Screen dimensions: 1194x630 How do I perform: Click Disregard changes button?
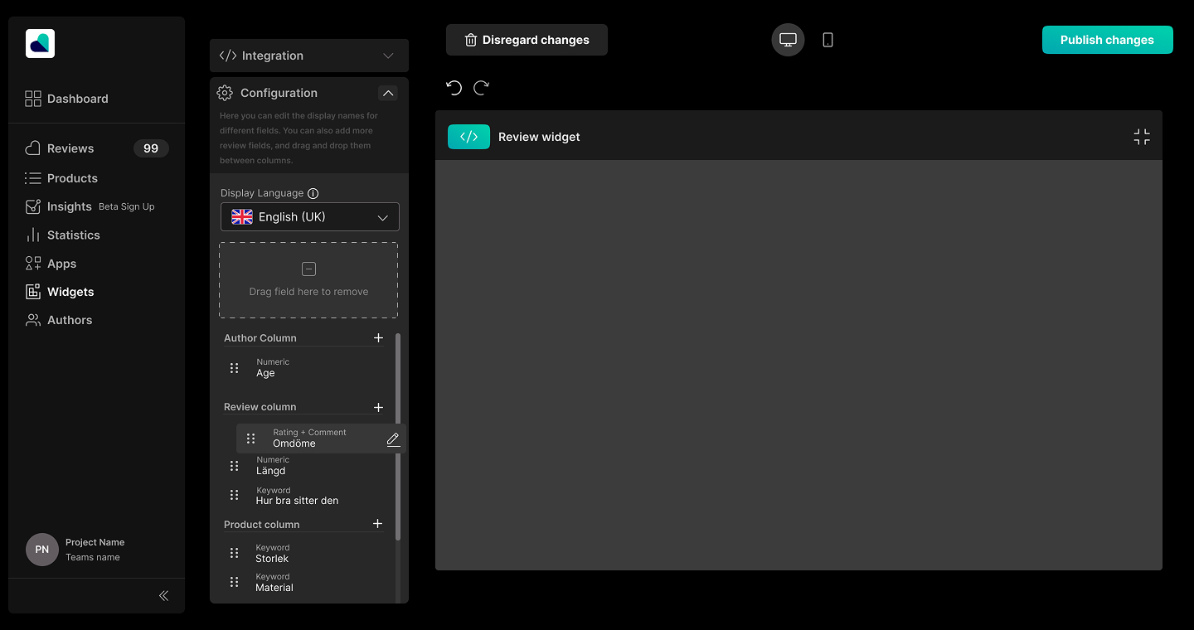tap(527, 40)
